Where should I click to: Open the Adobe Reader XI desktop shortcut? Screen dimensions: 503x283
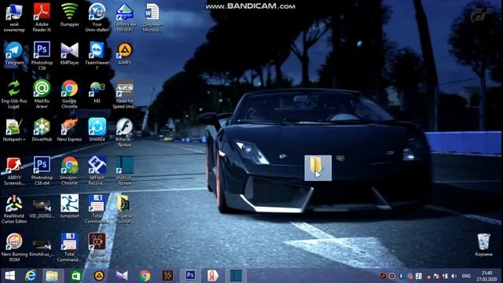[x=42, y=17]
